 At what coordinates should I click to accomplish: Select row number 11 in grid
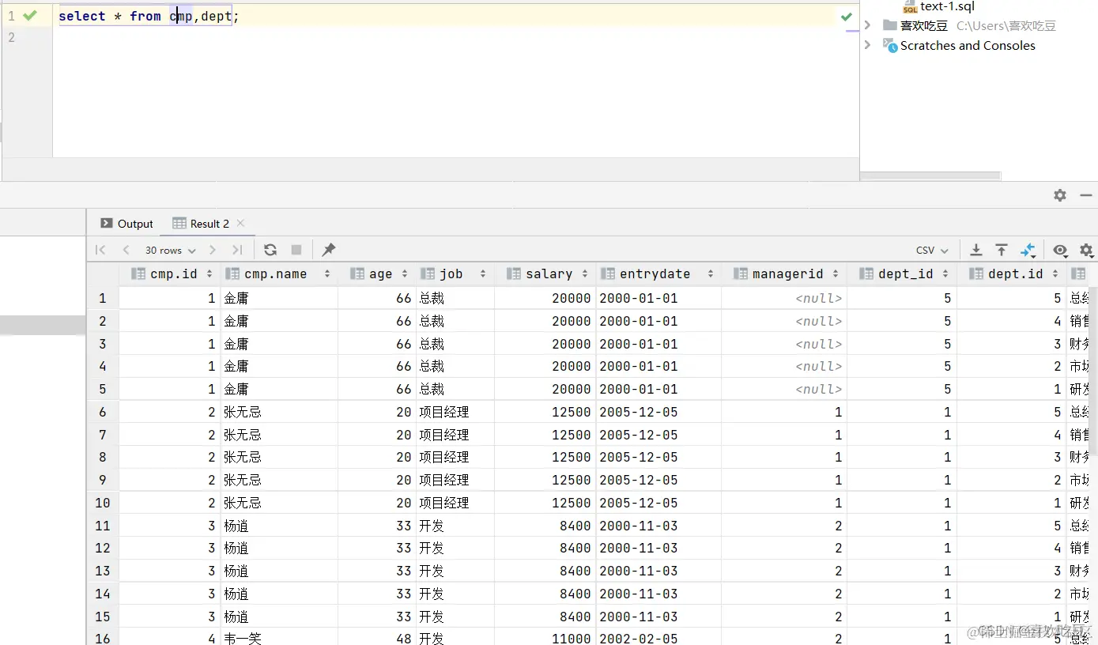102,526
